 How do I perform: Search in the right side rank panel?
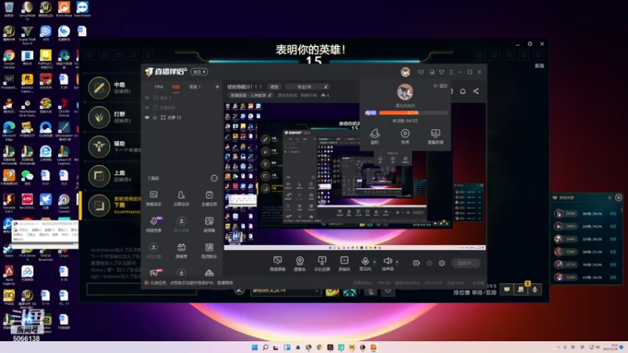click(610, 198)
